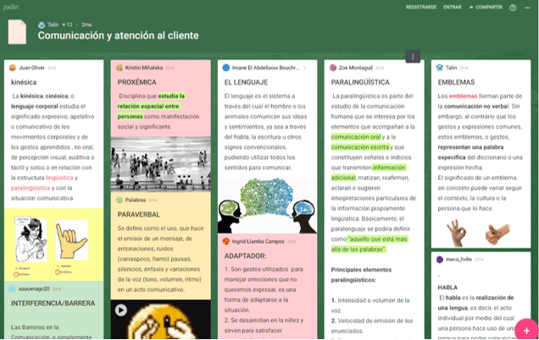Open the yellow shaka hand drawing in kinésica
The width and height of the screenshot is (539, 340).
click(x=72, y=239)
